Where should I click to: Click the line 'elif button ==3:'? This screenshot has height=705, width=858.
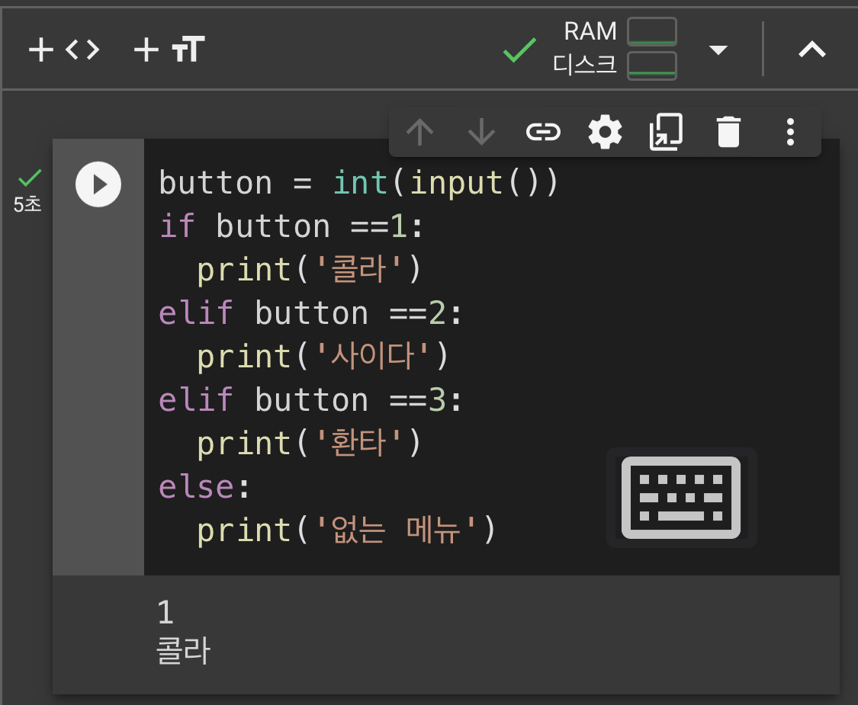coord(311,400)
